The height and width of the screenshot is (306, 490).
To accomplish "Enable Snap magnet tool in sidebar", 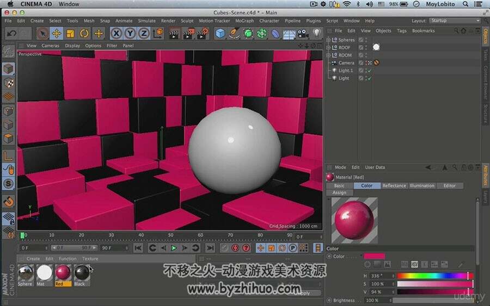I will 9,201.
